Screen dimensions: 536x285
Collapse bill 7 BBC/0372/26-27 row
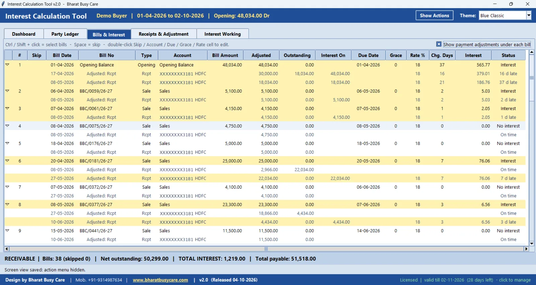pos(7,187)
